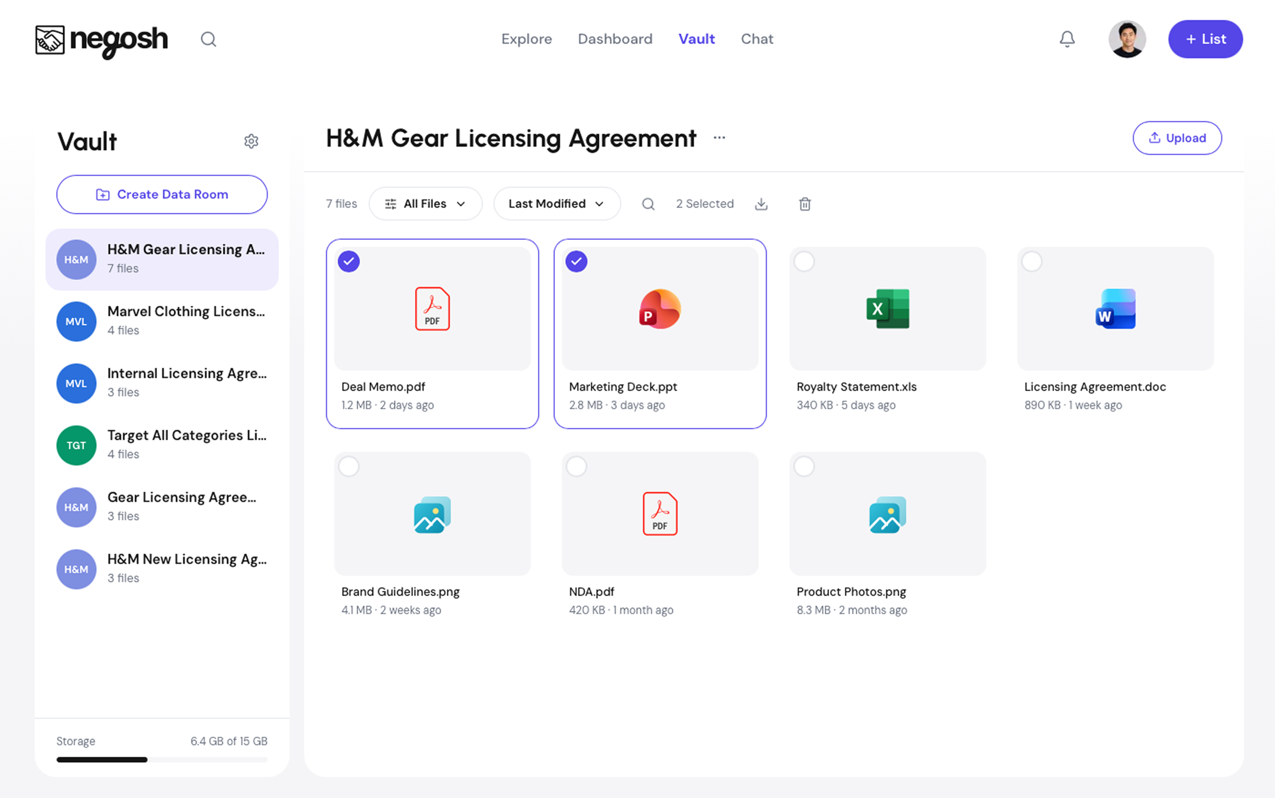1275x798 pixels.
Task: Click the PDF icon of NDA.pdf
Action: coord(660,514)
